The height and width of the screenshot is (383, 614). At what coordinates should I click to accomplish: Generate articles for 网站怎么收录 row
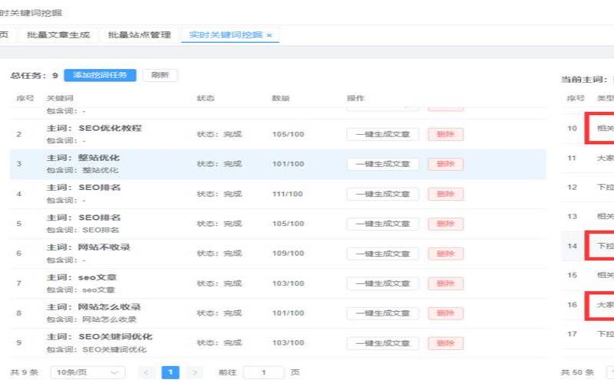point(382,313)
